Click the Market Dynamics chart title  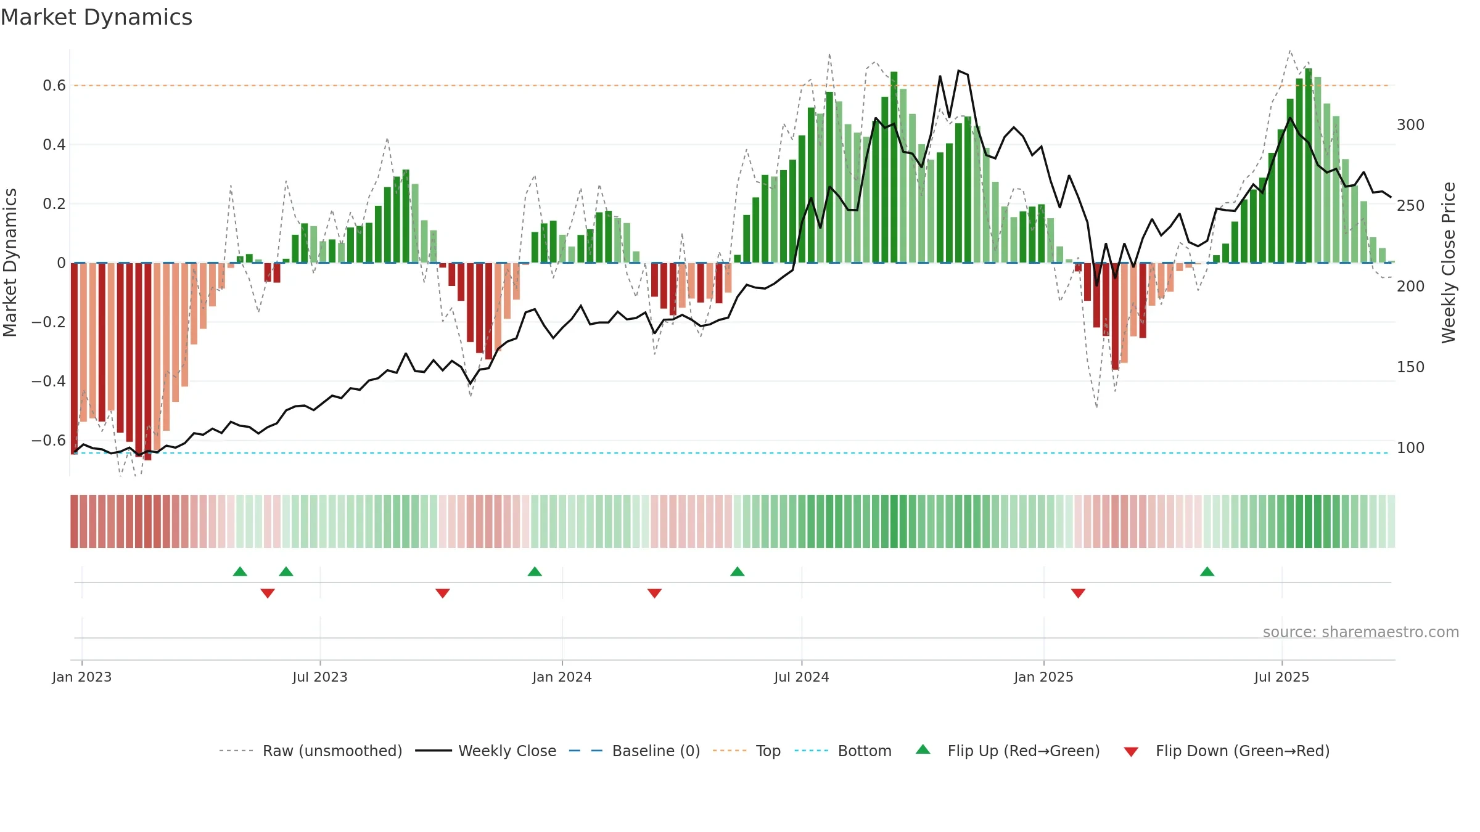tap(96, 17)
